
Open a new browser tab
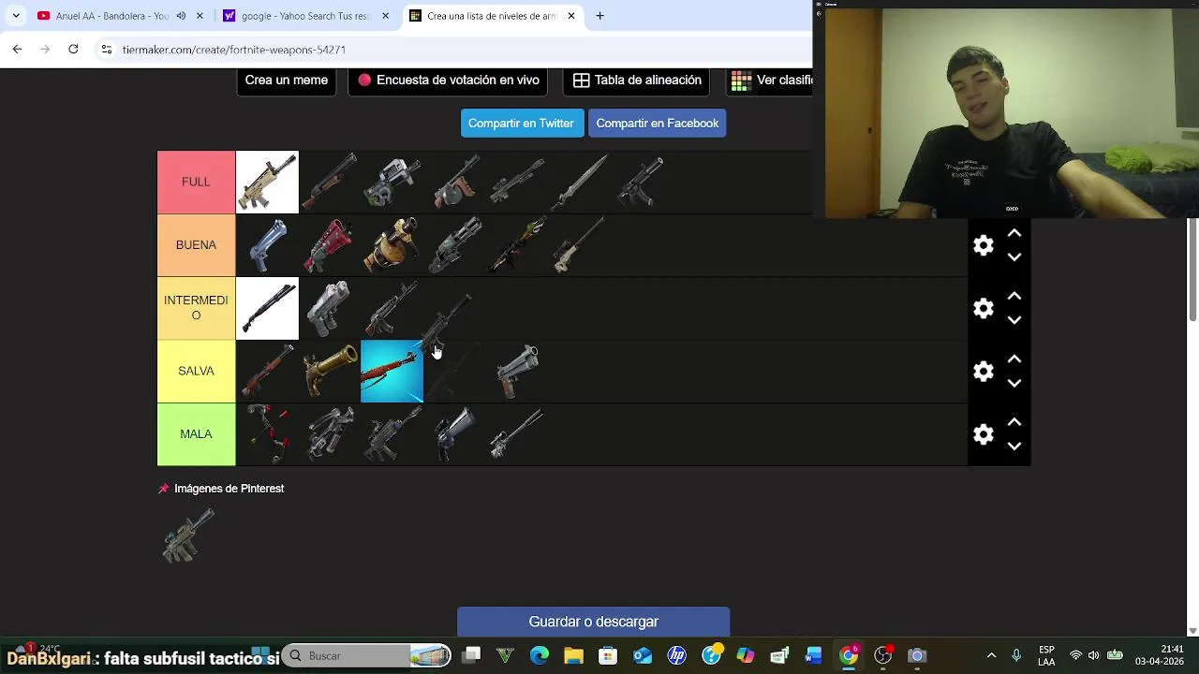point(599,16)
